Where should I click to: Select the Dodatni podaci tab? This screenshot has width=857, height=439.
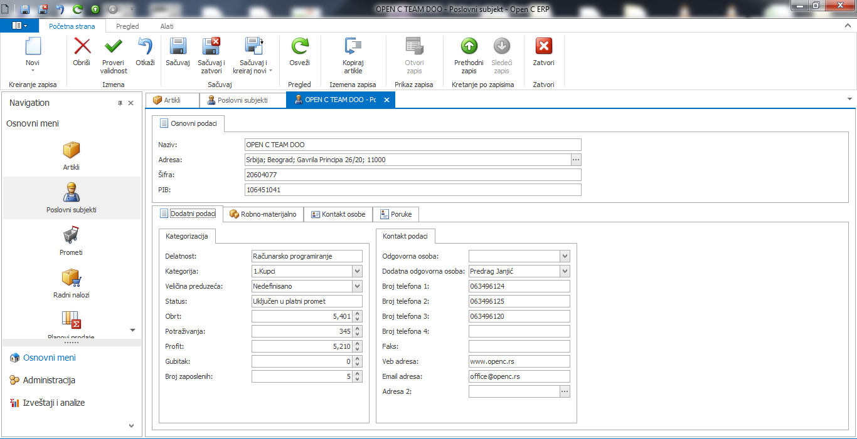click(188, 214)
